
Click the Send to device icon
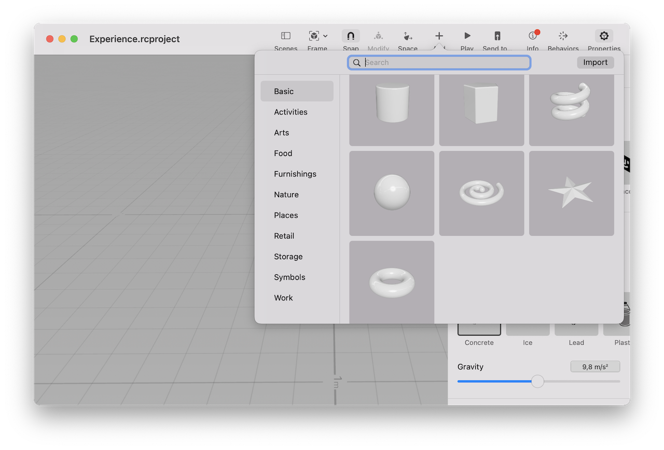pyautogui.click(x=497, y=36)
